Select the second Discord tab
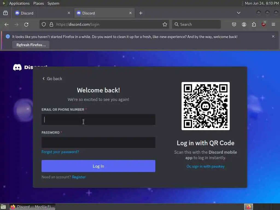Viewport: 280px width, 210px height. 104,13
